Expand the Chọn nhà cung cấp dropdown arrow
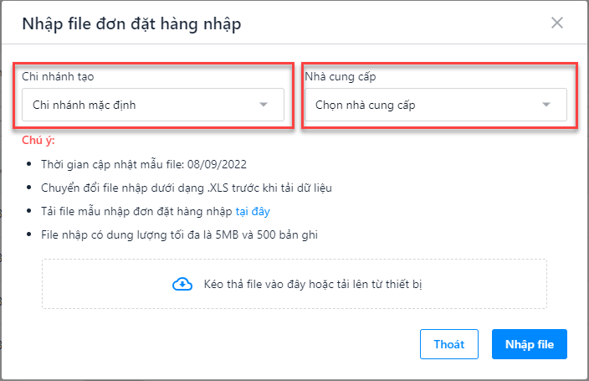Image resolution: width=589 pixels, height=381 pixels. [546, 105]
